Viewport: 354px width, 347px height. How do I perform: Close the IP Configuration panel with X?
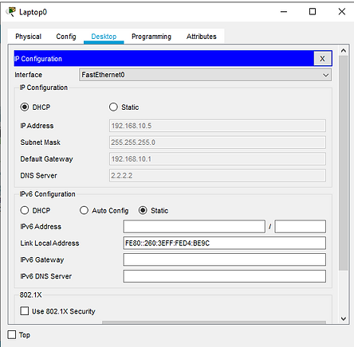[322, 58]
